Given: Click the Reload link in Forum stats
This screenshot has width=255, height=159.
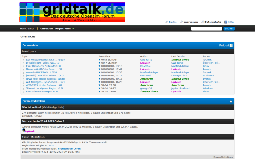Looking at the screenshot, I should (x=224, y=45).
